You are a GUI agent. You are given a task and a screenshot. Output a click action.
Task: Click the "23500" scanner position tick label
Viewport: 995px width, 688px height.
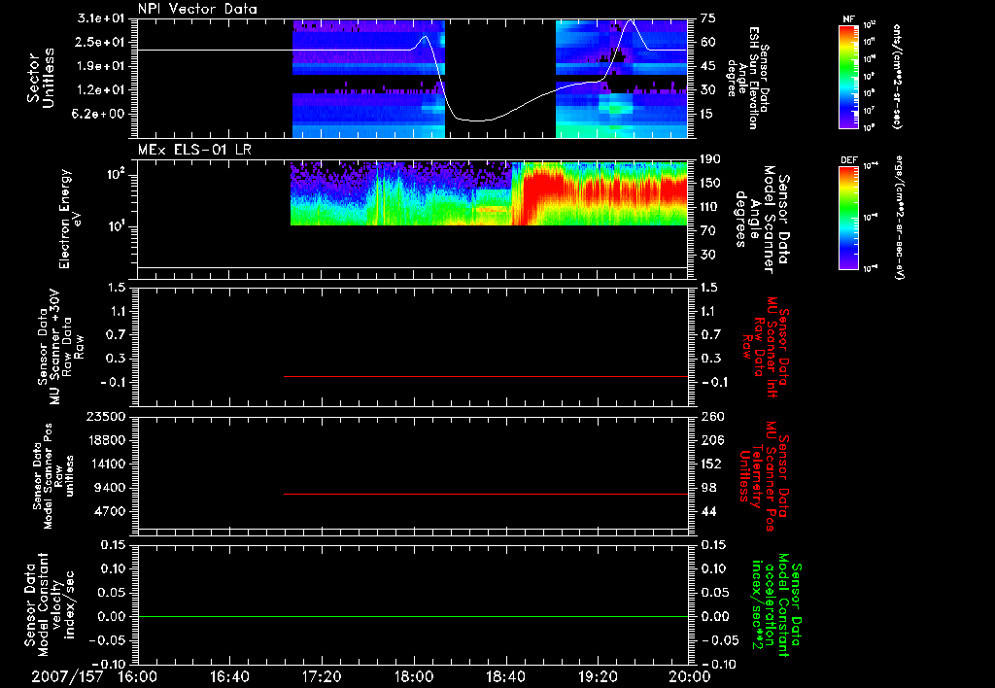[106, 416]
